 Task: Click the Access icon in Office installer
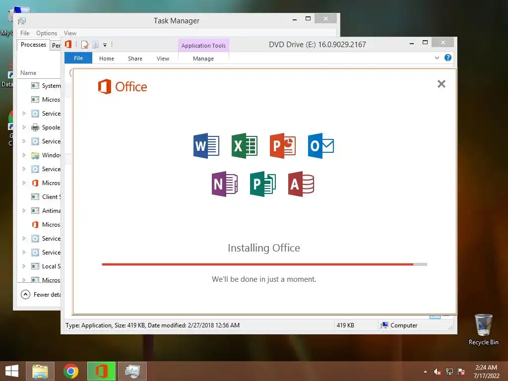tap(301, 184)
